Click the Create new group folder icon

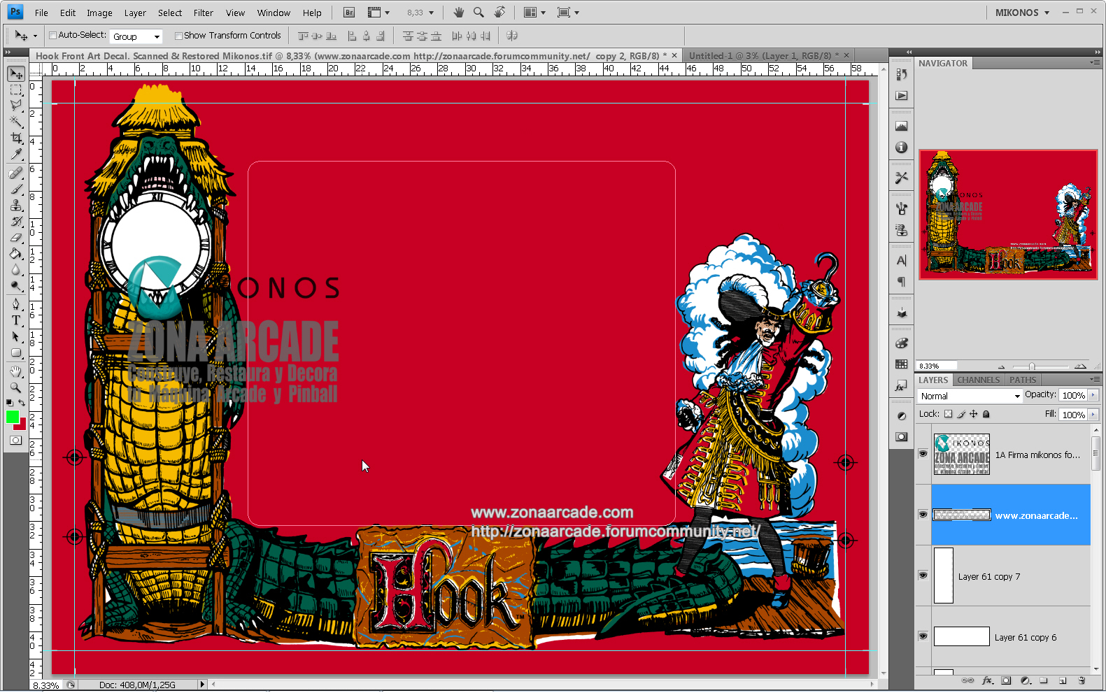1043,680
